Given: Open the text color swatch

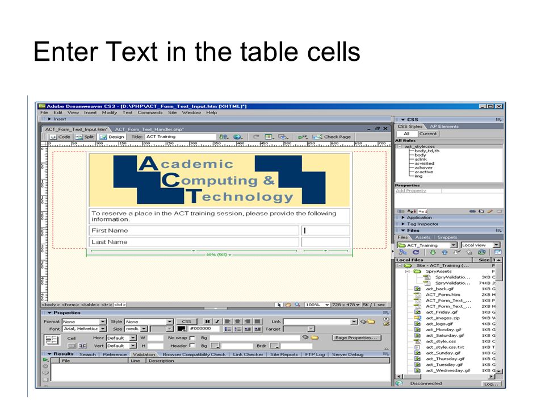Looking at the screenshot, I should pos(182,329).
